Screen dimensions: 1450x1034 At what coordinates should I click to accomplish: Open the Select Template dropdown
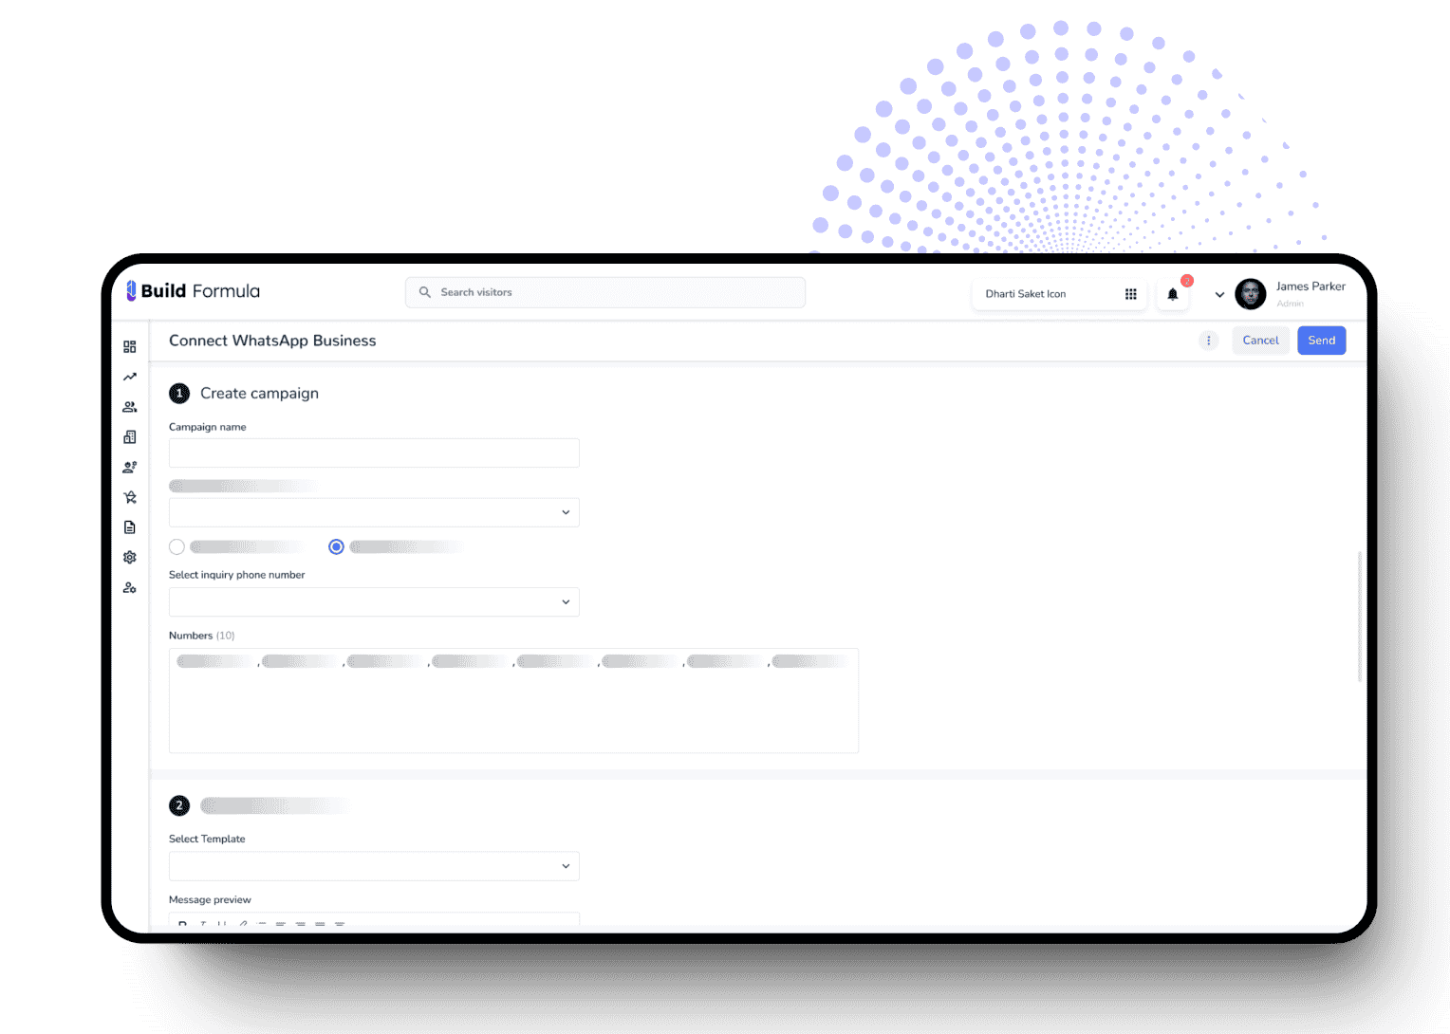coord(374,866)
